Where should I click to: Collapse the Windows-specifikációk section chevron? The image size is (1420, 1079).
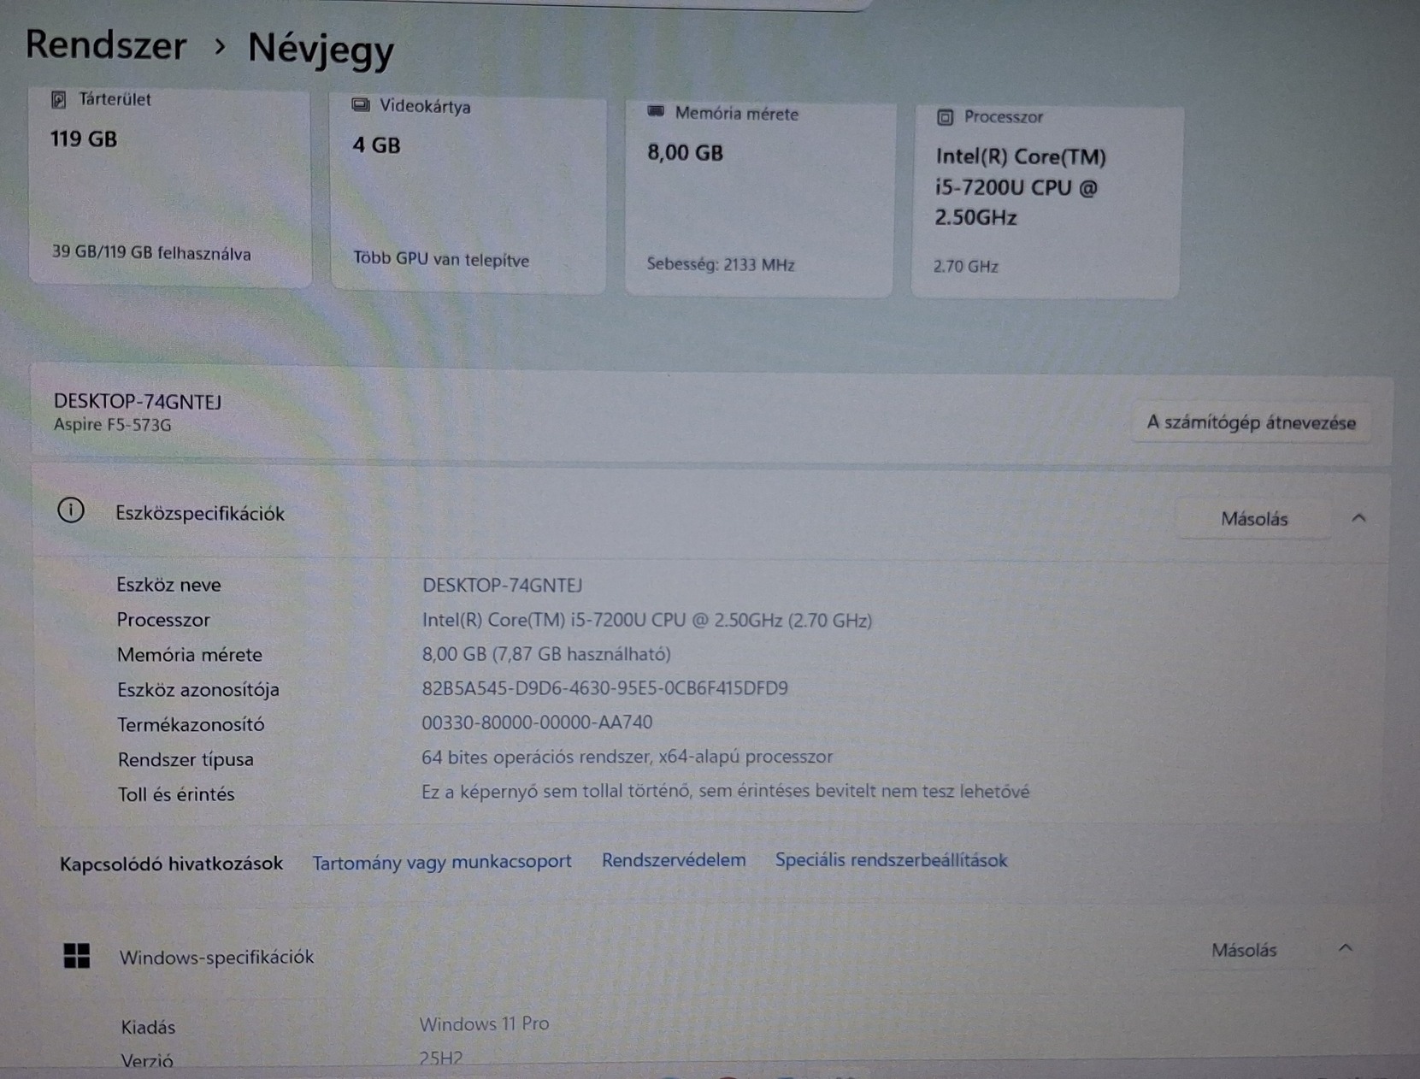(1346, 948)
